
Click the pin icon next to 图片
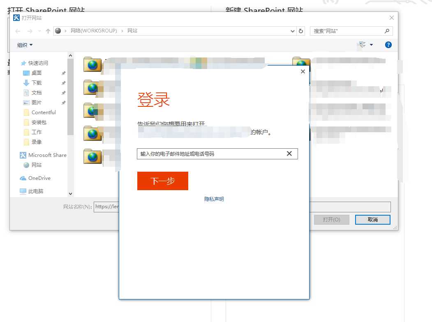tap(63, 103)
